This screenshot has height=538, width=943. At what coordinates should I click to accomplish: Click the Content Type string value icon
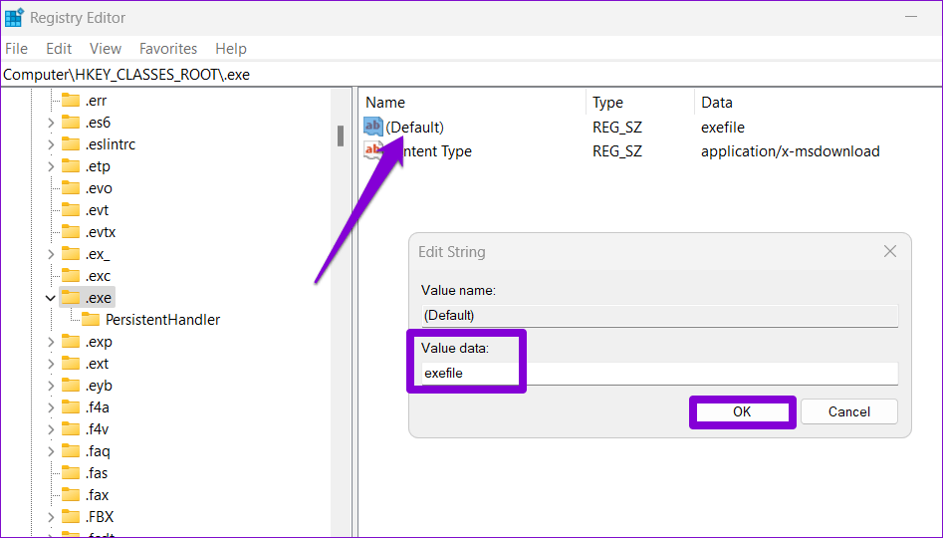click(372, 150)
